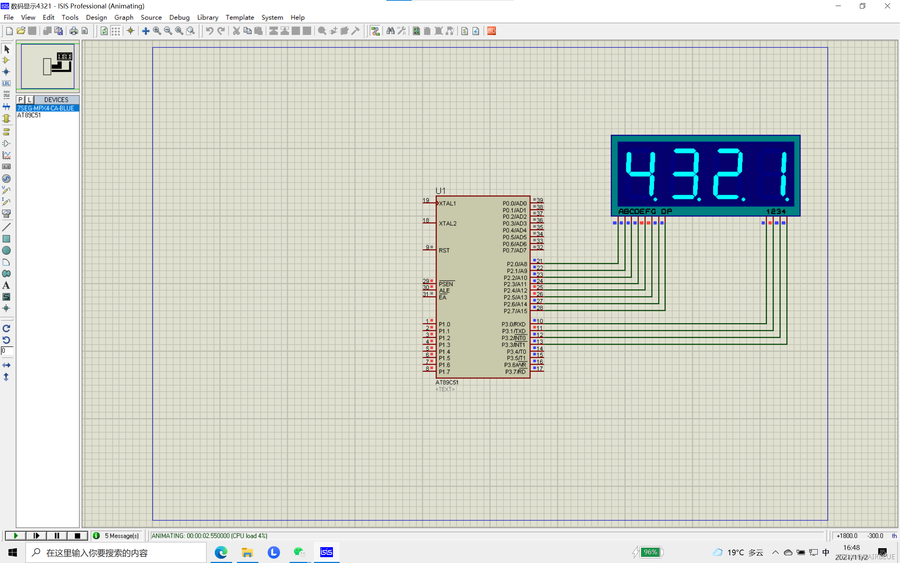This screenshot has height=563, width=900.
Task: Select AT89C51 in the devices list
Action: click(29, 115)
